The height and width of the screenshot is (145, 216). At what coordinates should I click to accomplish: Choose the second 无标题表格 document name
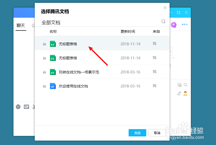click(x=68, y=58)
